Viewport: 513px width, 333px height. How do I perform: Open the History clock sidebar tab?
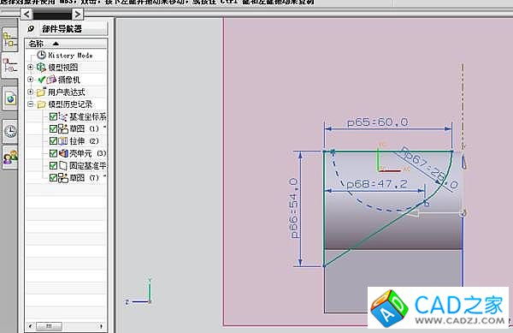point(10,131)
